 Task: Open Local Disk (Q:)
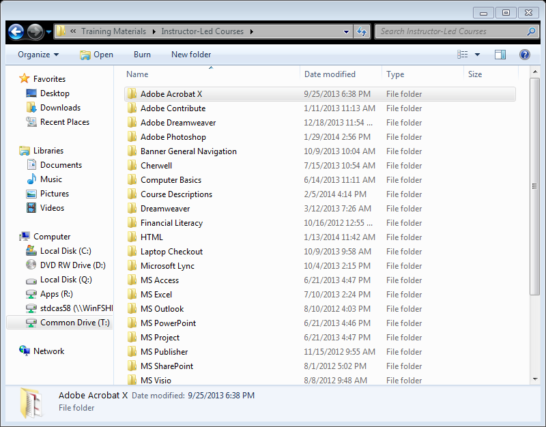coord(66,280)
